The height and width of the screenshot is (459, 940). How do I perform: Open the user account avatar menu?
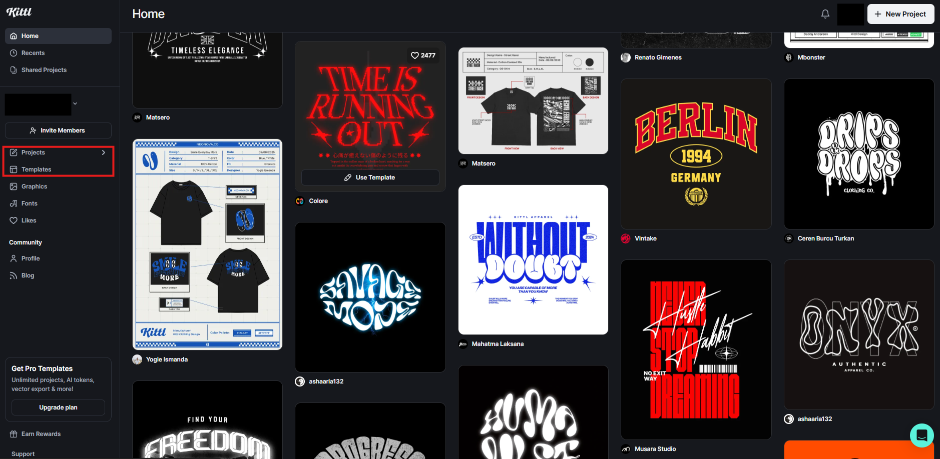point(850,14)
